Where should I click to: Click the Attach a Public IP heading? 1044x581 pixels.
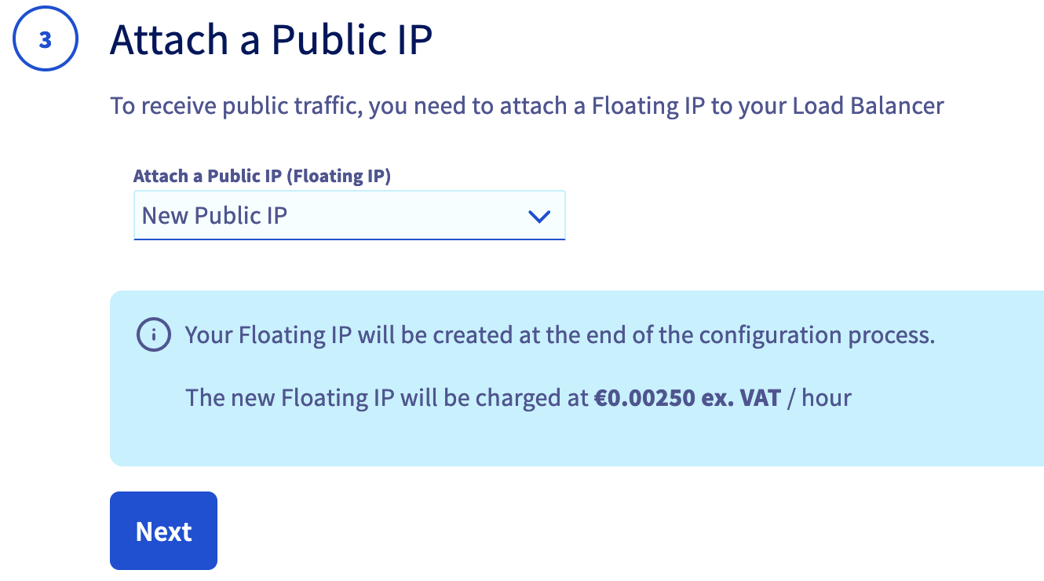[x=272, y=39]
